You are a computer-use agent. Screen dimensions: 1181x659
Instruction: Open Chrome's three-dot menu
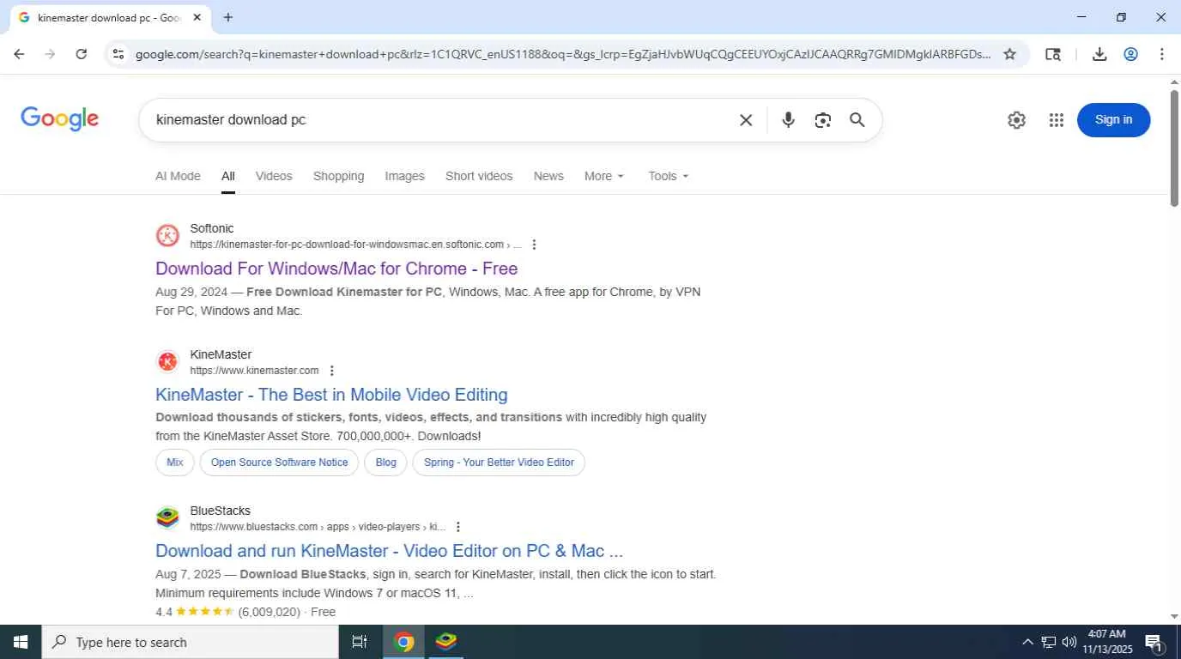1161,54
